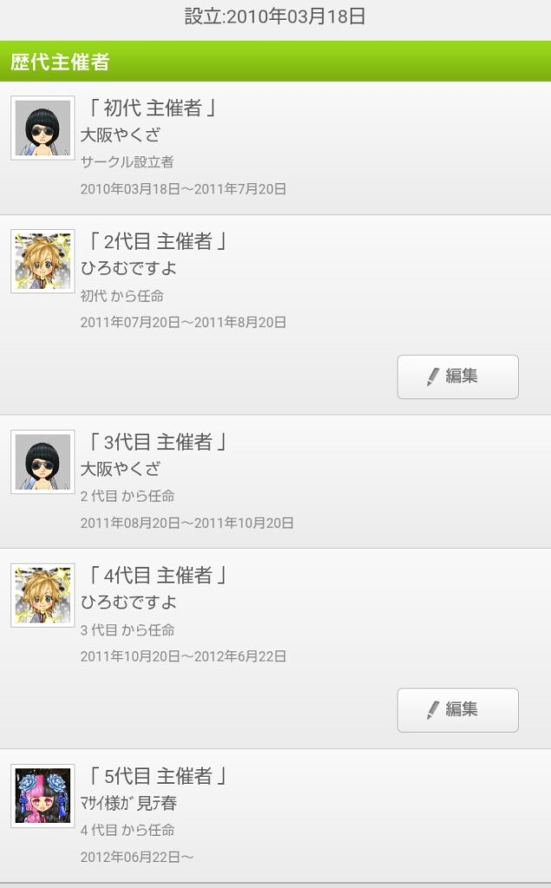This screenshot has width=551, height=888.
Task: Tap the 3代目 主催者 sunglasses avatar
Action: click(42, 461)
